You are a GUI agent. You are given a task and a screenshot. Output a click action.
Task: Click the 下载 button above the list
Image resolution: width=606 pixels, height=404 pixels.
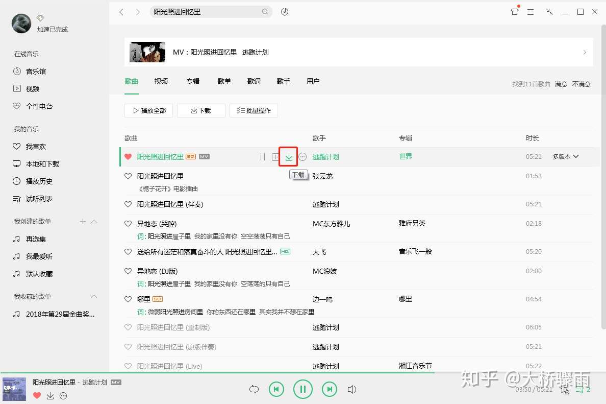coord(201,111)
